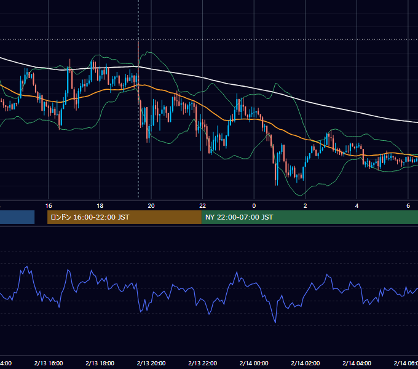Click hour label 2 under price chart
Image resolution: width=418 pixels, height=369 pixels.
[x=306, y=206]
